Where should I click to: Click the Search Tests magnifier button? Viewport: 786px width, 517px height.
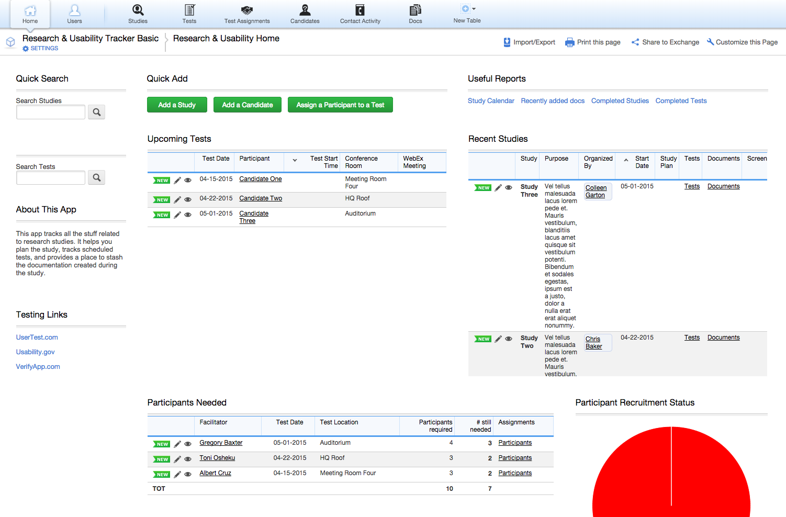click(x=96, y=178)
